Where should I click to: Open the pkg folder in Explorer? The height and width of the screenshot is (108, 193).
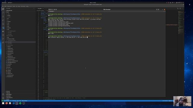point(8,37)
